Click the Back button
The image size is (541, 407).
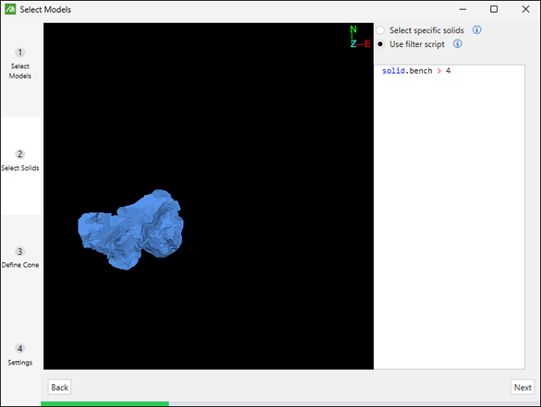(60, 388)
